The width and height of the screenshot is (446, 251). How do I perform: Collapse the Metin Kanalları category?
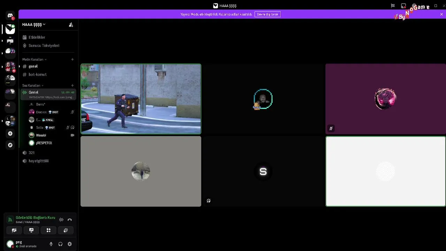(34, 59)
